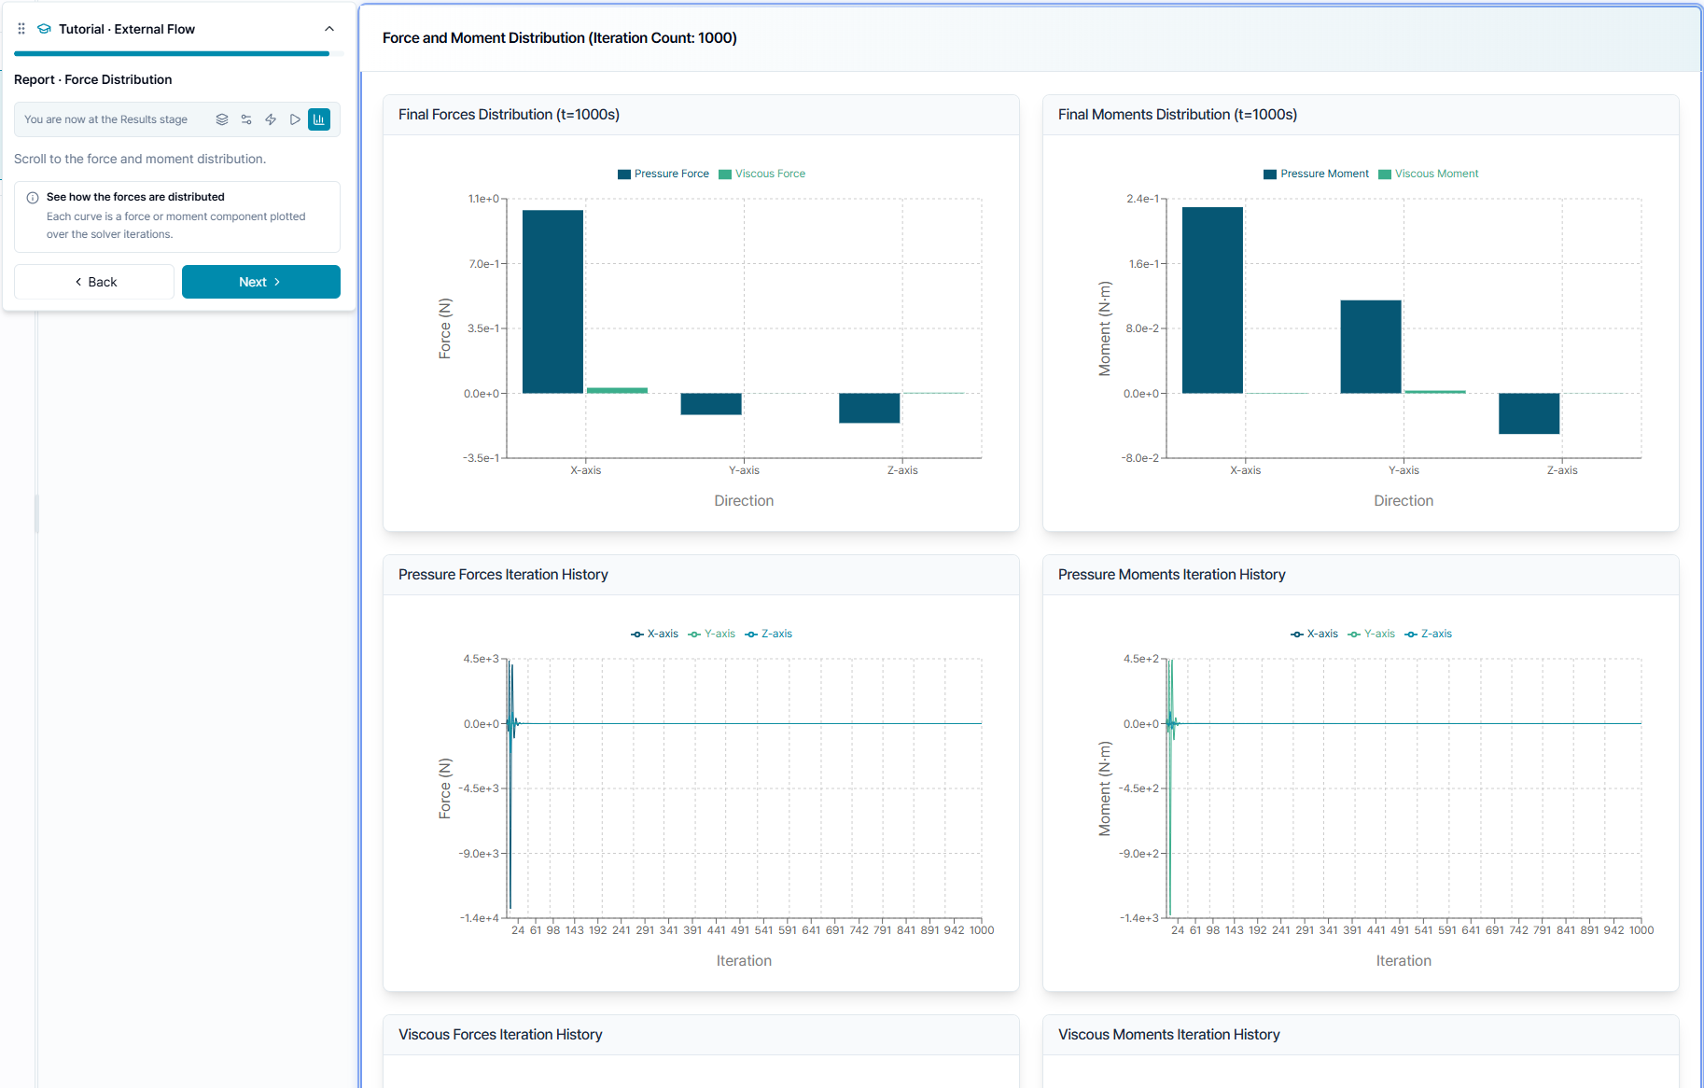The width and height of the screenshot is (1704, 1088).
Task: Collapse the Tutorial External Flow panel
Action: point(329,29)
